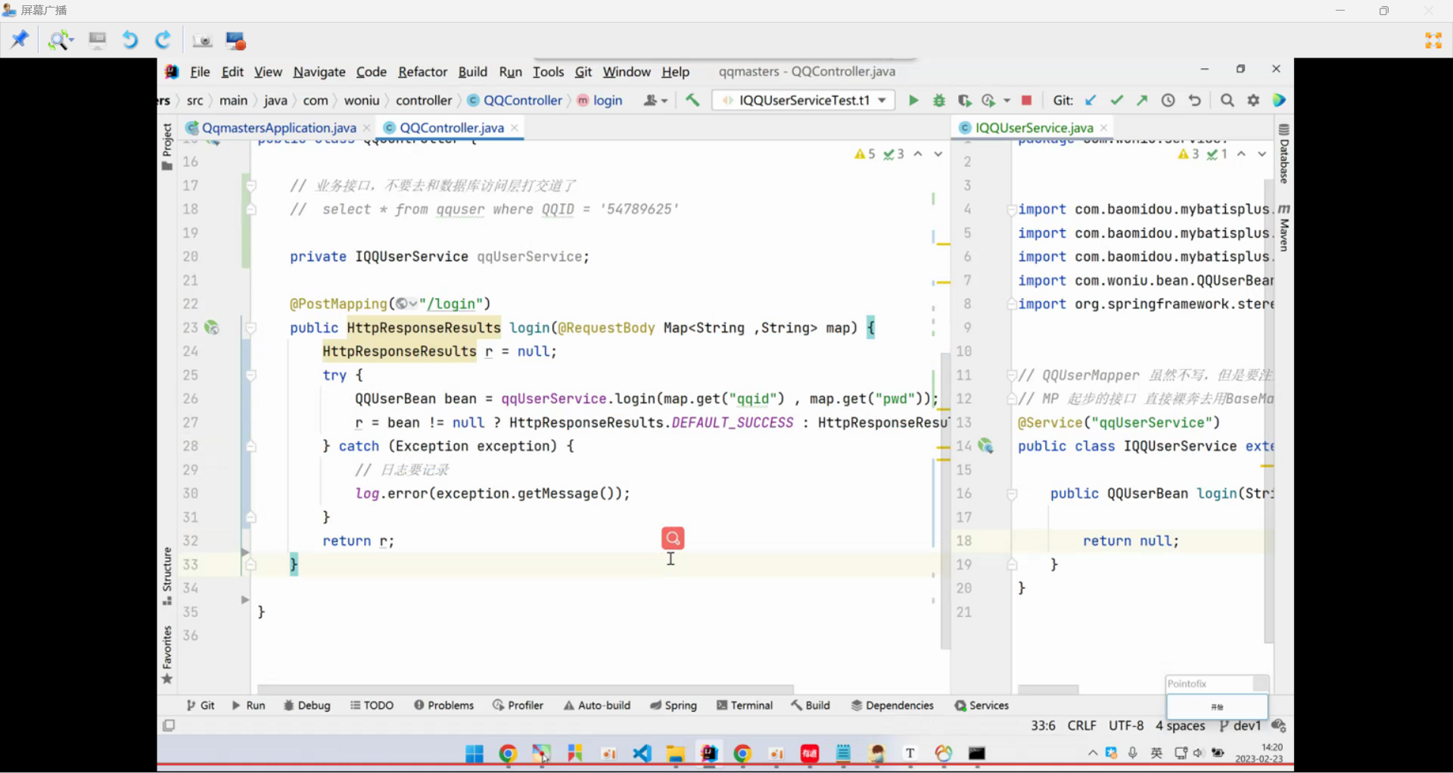Open the IQQUserServiceTest.t1 run configuration dropdown
This screenshot has width=1453, height=773.
click(804, 101)
